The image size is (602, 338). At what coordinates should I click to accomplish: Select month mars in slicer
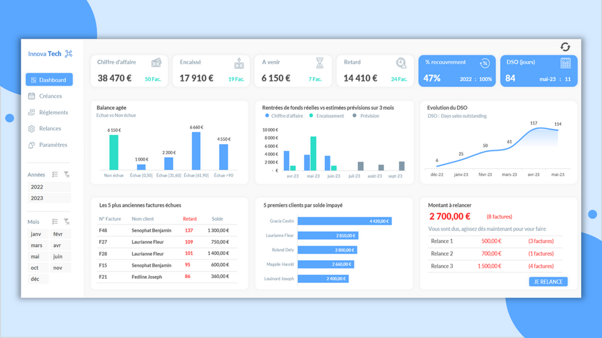point(38,245)
